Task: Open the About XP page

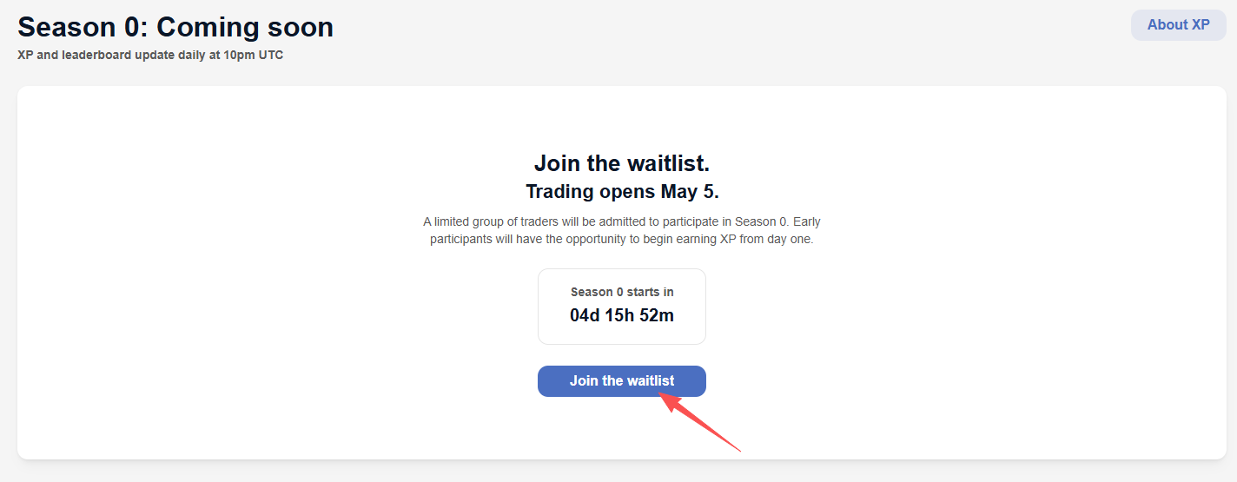Action: [1178, 25]
